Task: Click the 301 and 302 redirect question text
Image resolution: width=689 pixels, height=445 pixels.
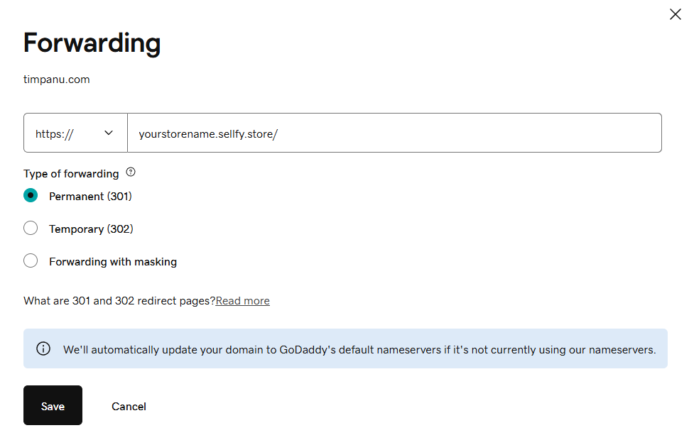Action: pos(119,301)
